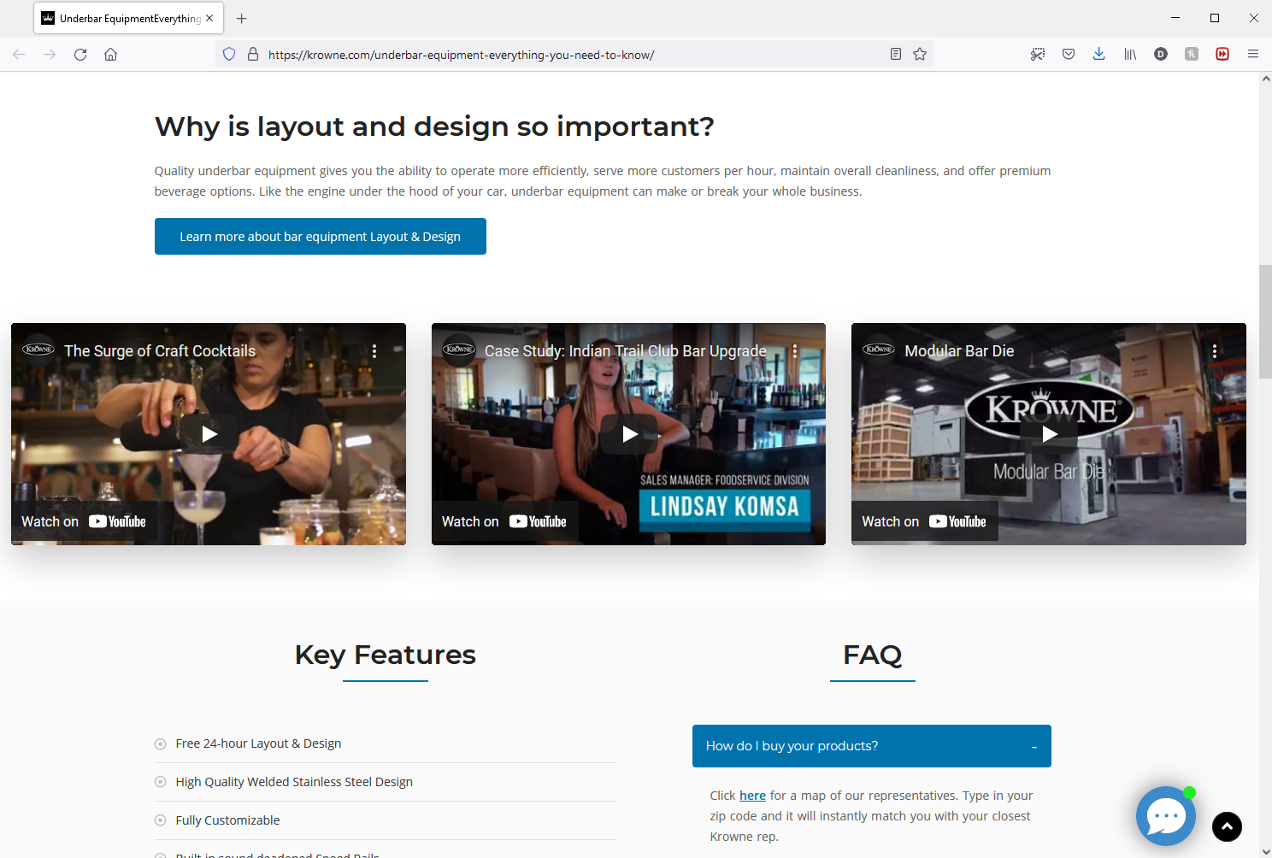
Task: Click Free 24-hour Layout & Design feature
Action: click(258, 743)
